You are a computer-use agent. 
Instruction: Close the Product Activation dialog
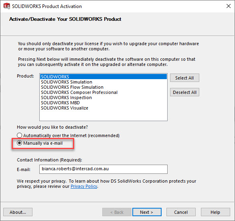(229, 6)
